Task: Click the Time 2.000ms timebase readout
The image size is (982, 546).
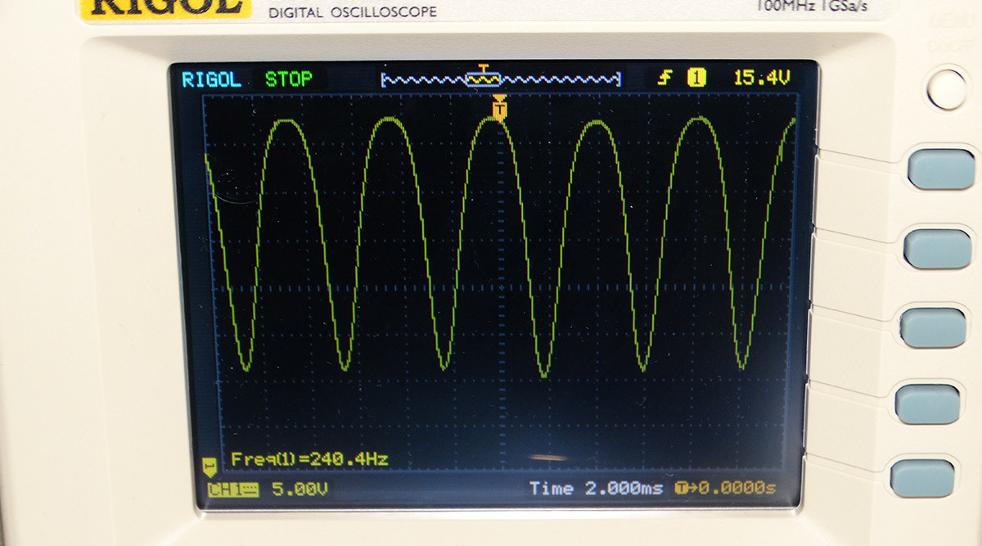Action: click(595, 489)
